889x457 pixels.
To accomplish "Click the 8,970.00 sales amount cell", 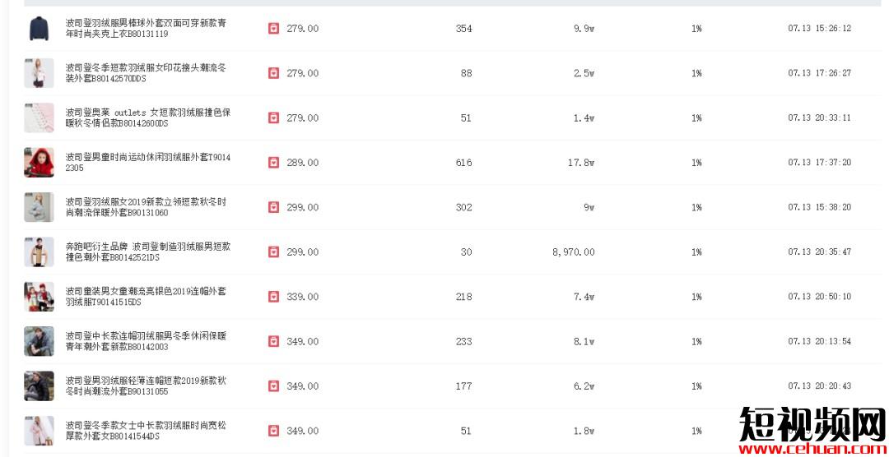I will pos(573,252).
